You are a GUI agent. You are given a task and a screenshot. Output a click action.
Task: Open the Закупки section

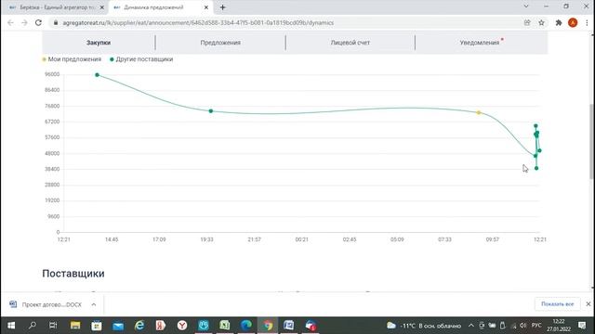click(x=99, y=43)
